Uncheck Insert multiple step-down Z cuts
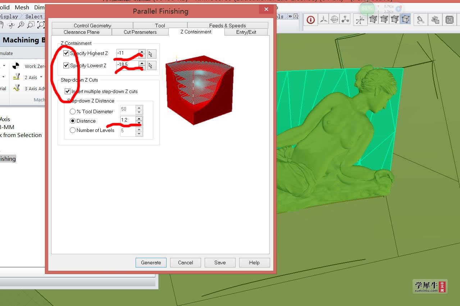Viewport: 460px width, 306px height. (x=68, y=91)
